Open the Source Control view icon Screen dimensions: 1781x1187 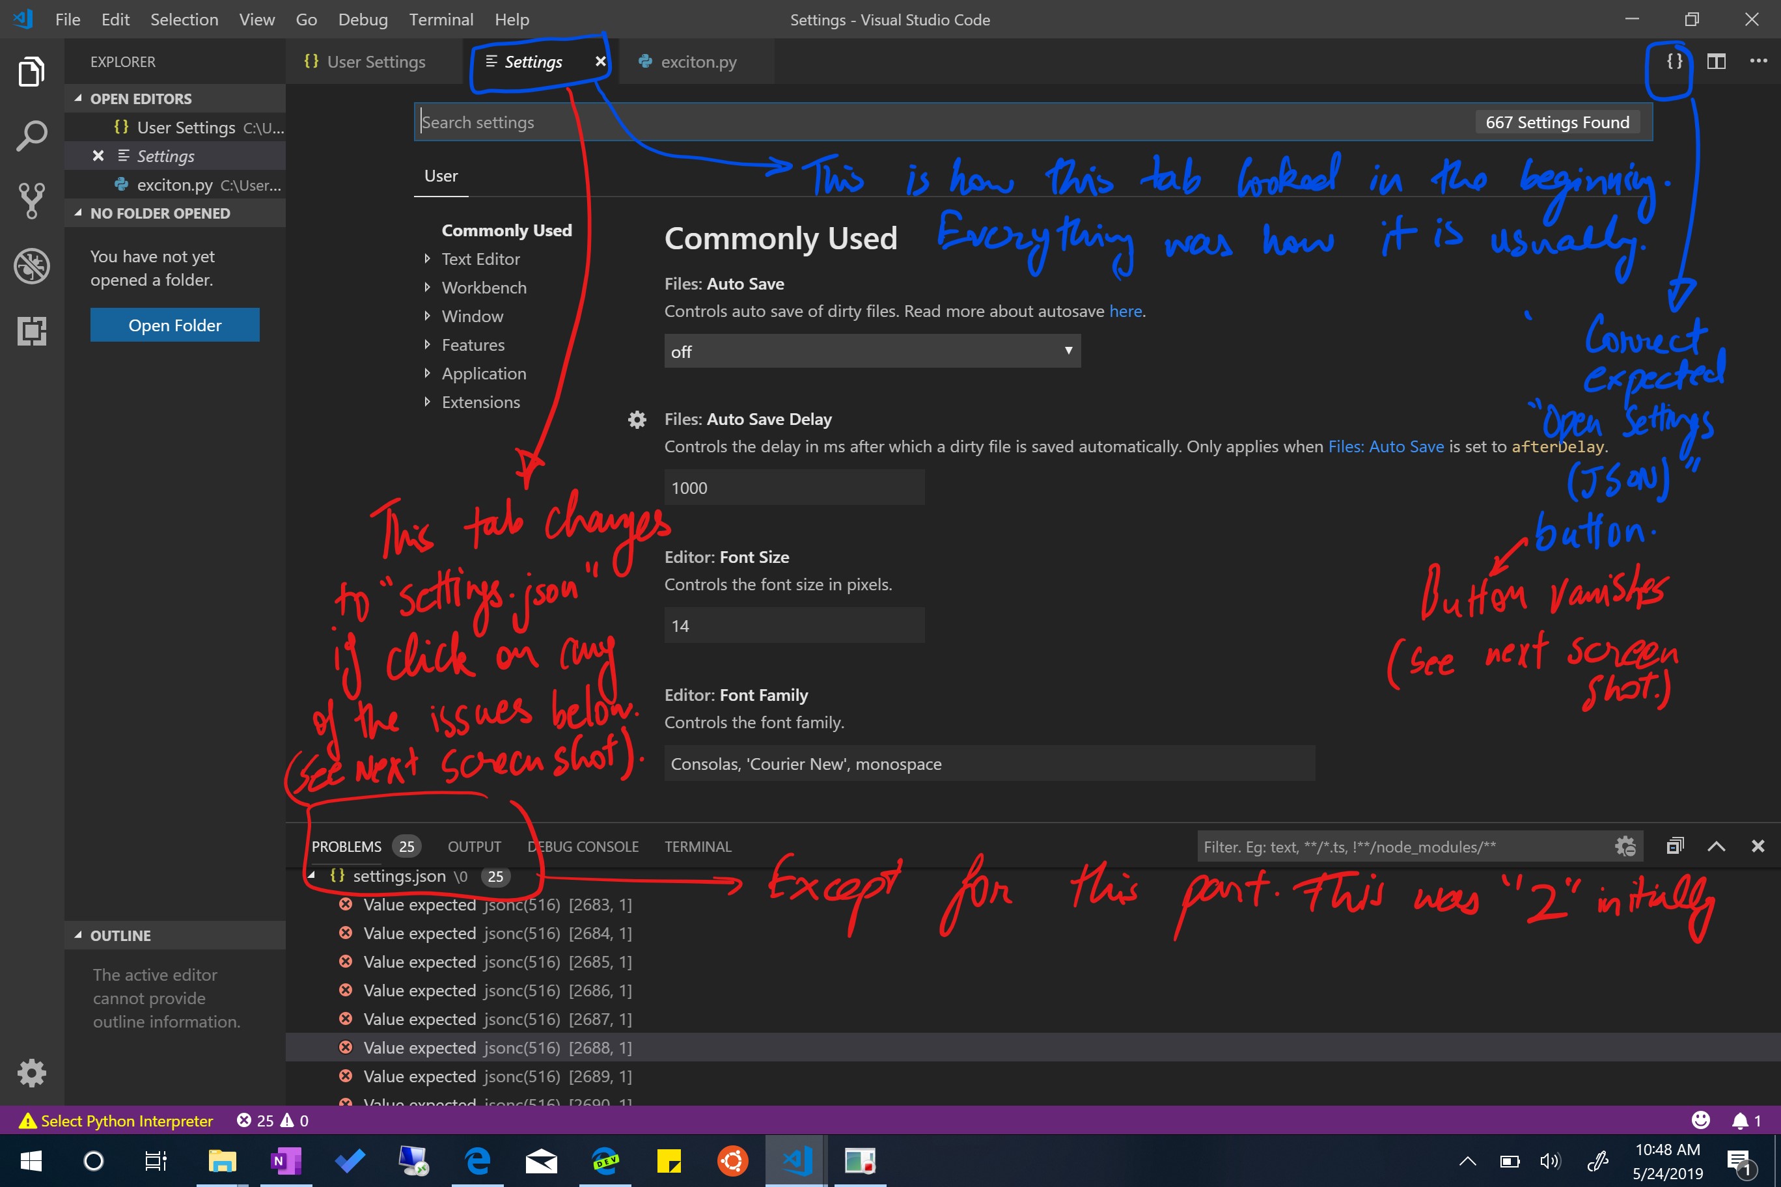[31, 200]
